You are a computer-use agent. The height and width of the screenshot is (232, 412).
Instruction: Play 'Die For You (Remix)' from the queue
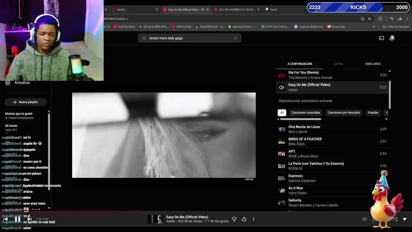(x=332, y=75)
